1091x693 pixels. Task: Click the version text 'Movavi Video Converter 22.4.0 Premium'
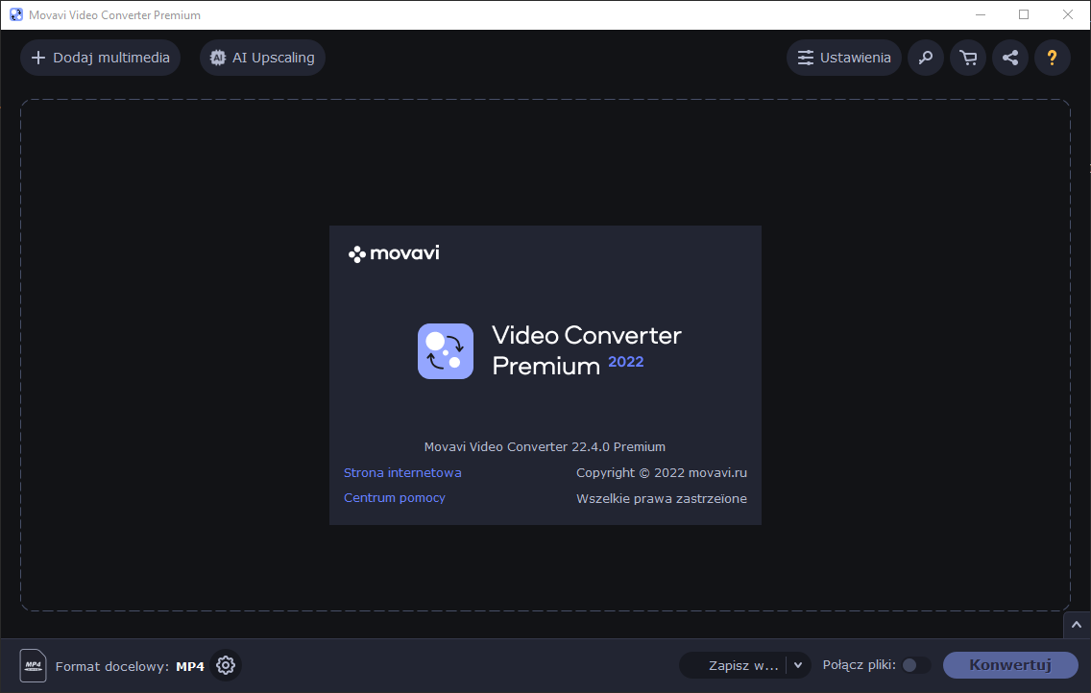pos(545,447)
